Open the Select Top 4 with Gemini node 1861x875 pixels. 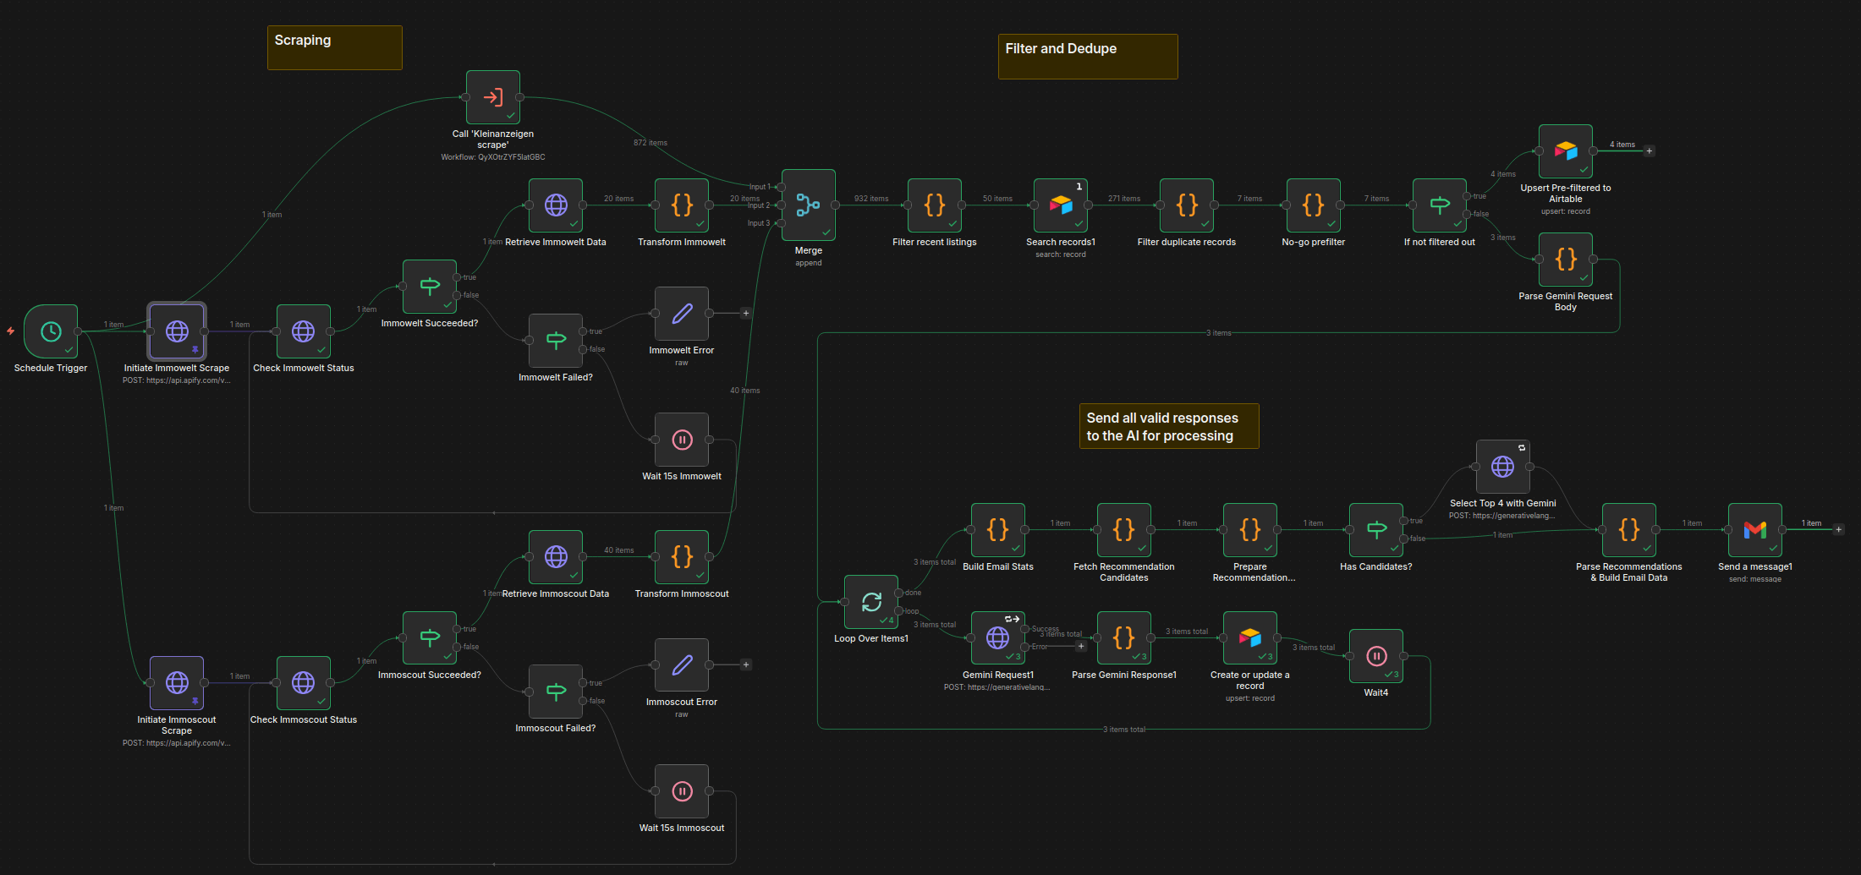pos(1503,467)
